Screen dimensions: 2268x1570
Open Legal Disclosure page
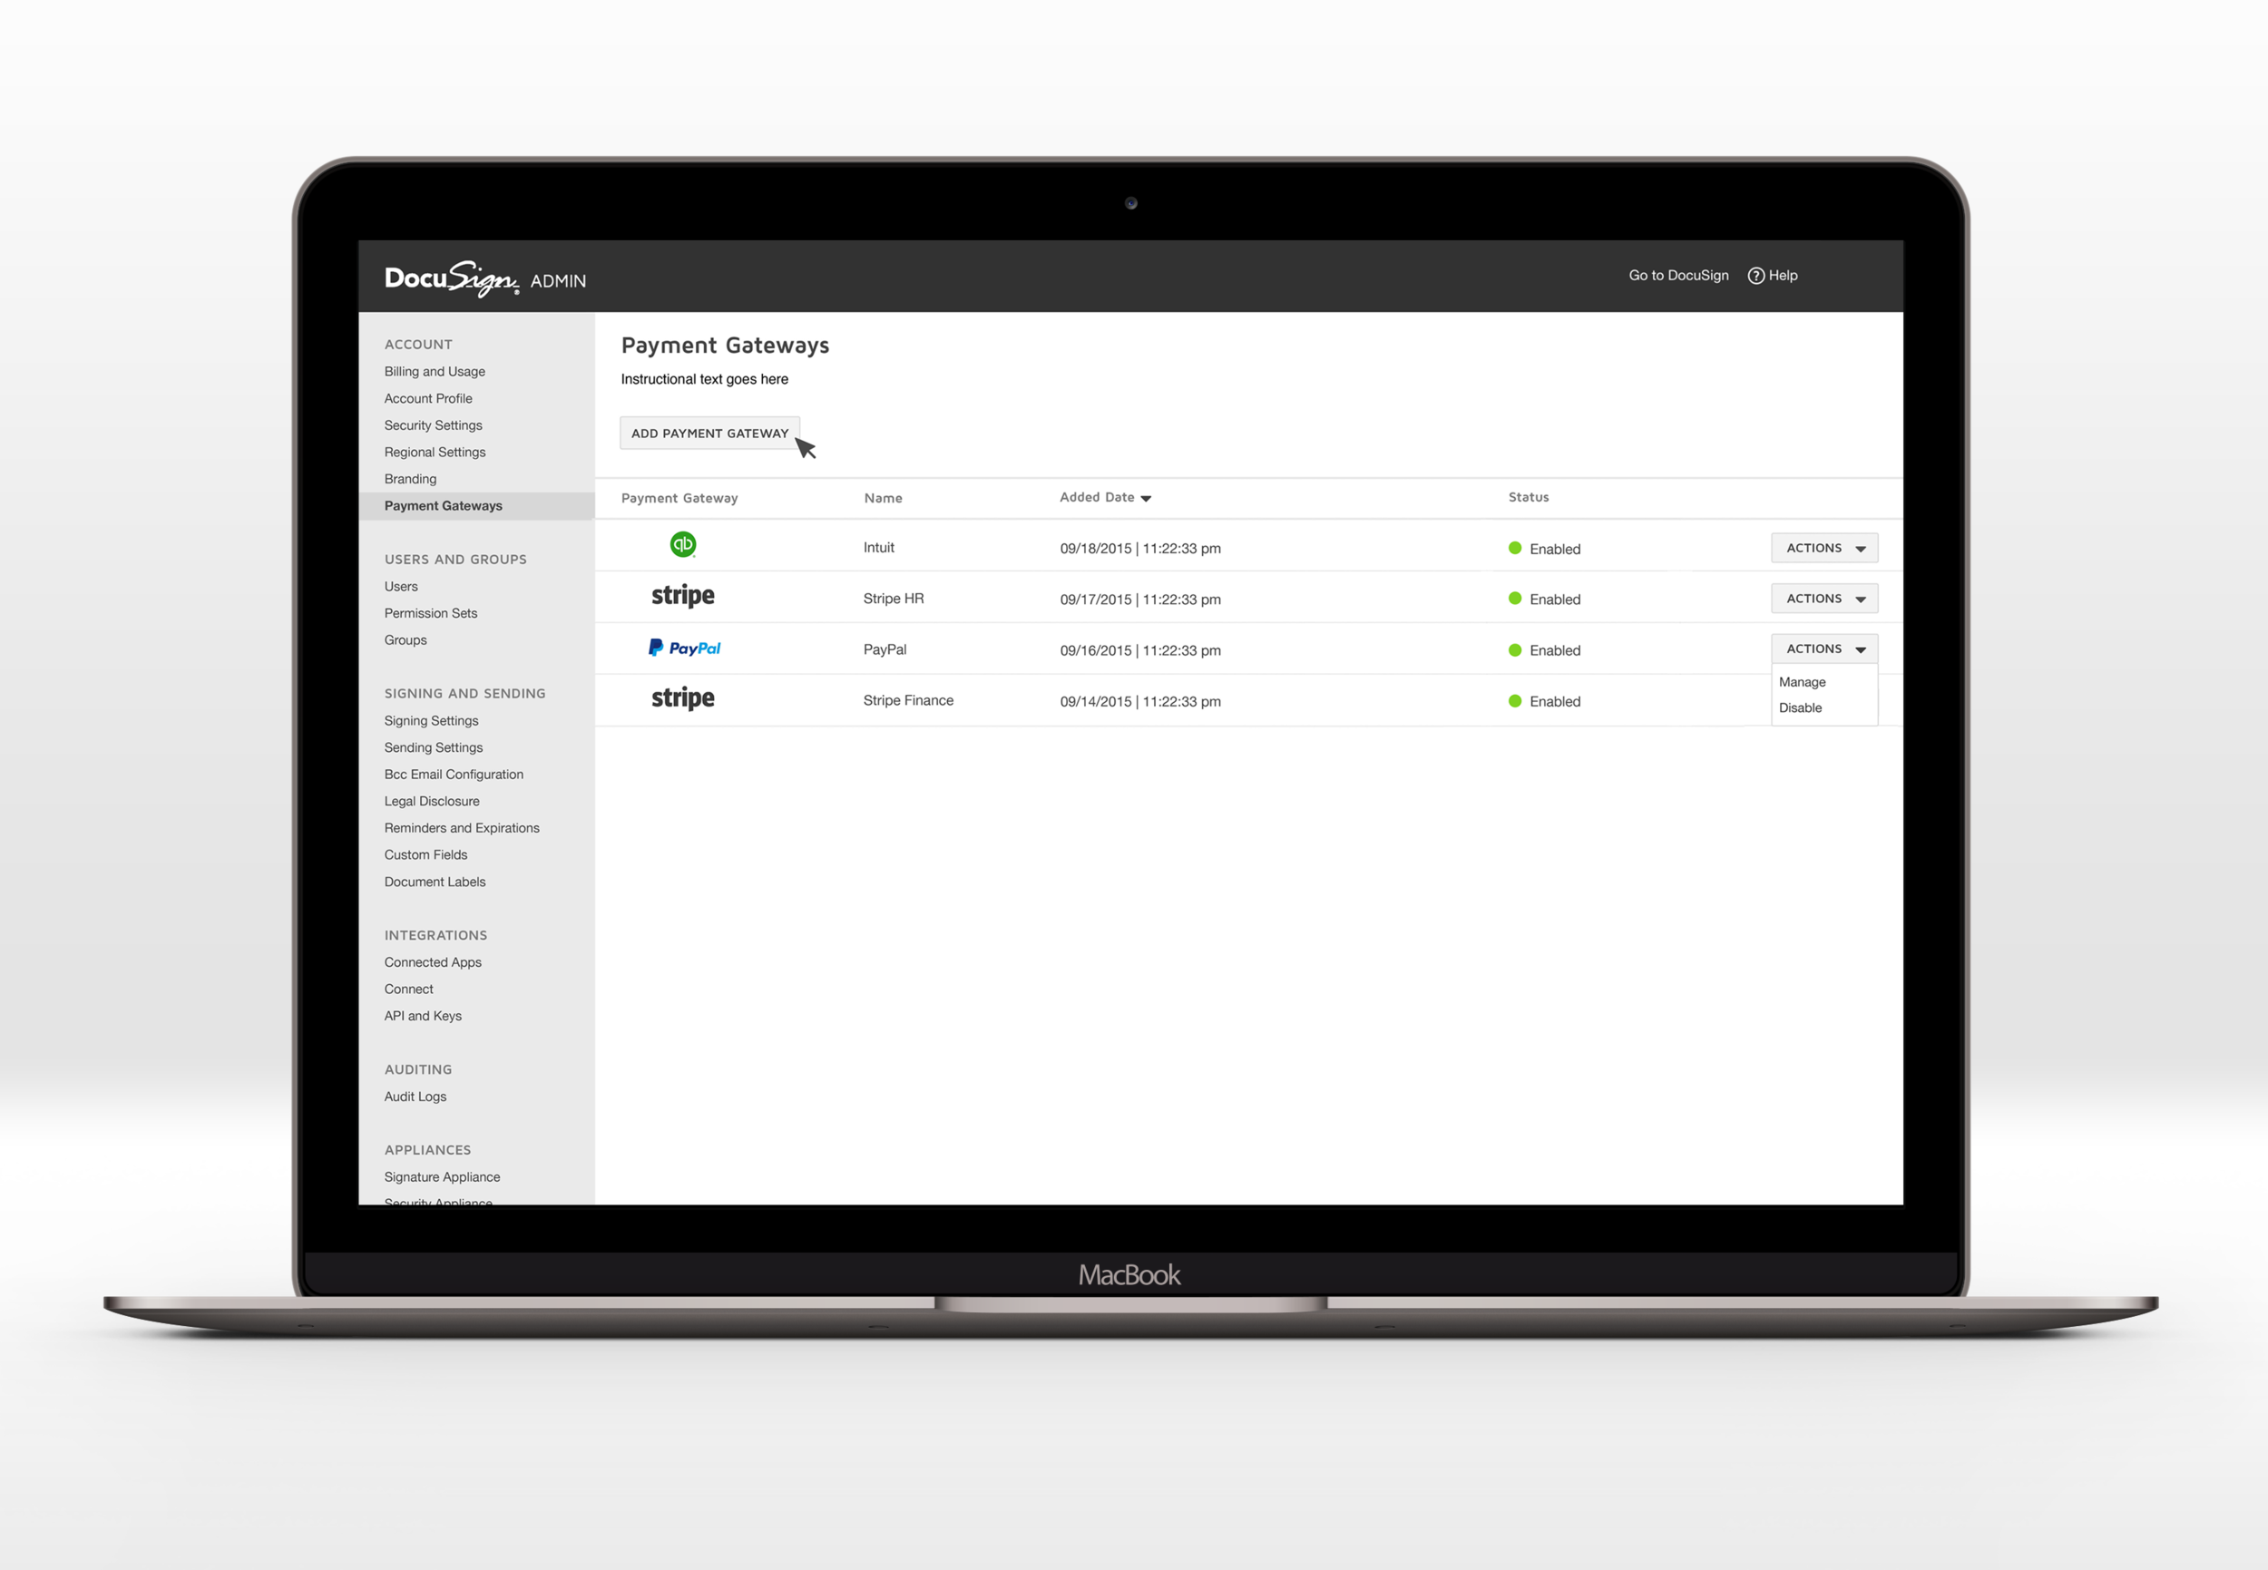coord(432,801)
